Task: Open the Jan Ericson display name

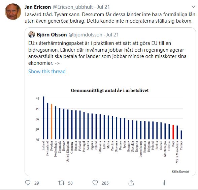Action: click(x=38, y=7)
